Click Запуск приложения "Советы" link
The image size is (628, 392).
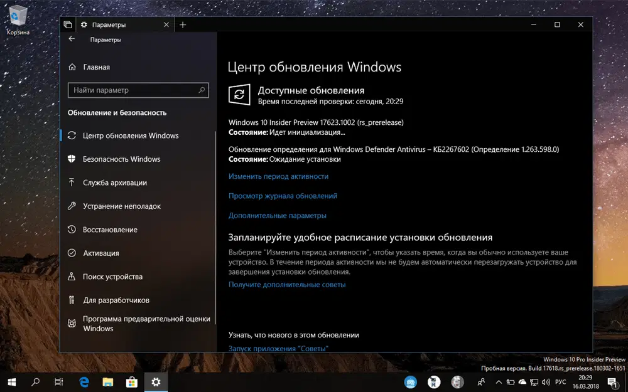coord(278,348)
